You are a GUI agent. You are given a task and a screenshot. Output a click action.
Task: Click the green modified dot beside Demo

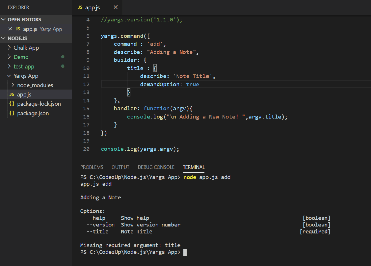[x=63, y=57]
